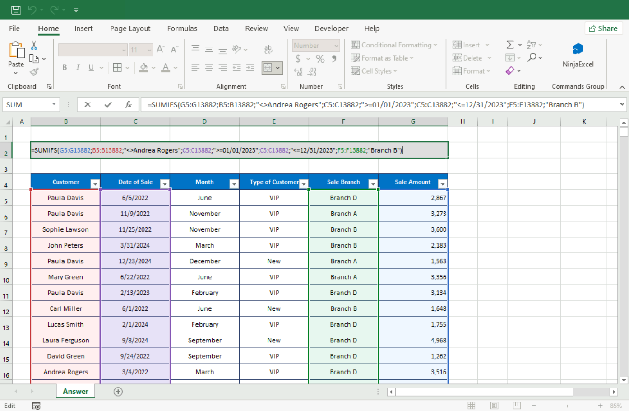Click the Wrap Text icon

click(x=268, y=50)
